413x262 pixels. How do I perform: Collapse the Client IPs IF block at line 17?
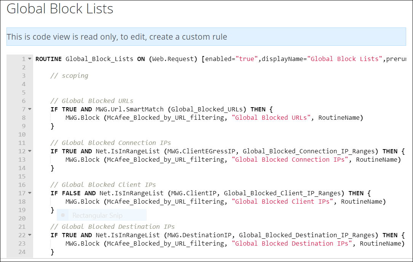point(30,193)
